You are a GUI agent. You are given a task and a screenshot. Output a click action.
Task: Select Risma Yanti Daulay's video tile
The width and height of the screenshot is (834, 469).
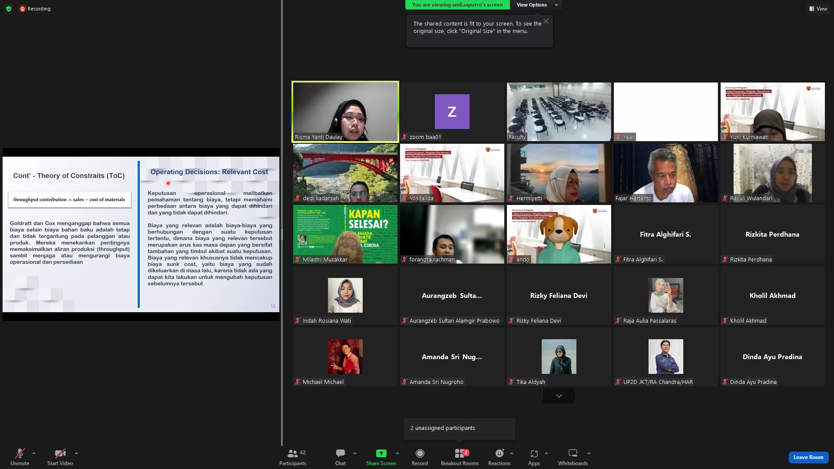345,112
